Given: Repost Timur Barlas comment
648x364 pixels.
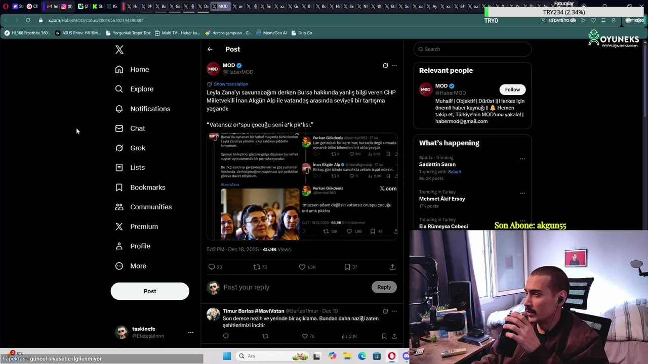Looking at the screenshot, I should pyautogui.click(x=265, y=336).
